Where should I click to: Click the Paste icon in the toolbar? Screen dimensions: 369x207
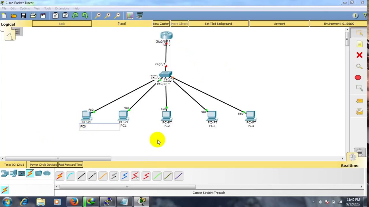point(65,16)
